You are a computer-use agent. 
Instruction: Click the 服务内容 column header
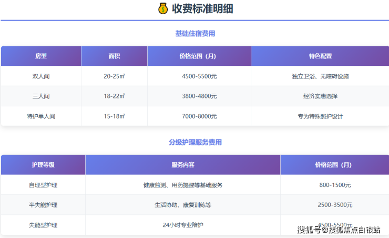point(182,165)
